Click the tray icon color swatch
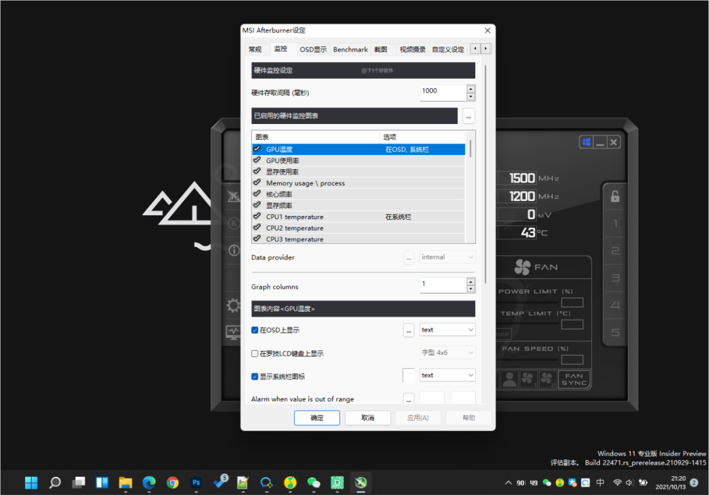Screen dimensions: 709x495 (409, 376)
